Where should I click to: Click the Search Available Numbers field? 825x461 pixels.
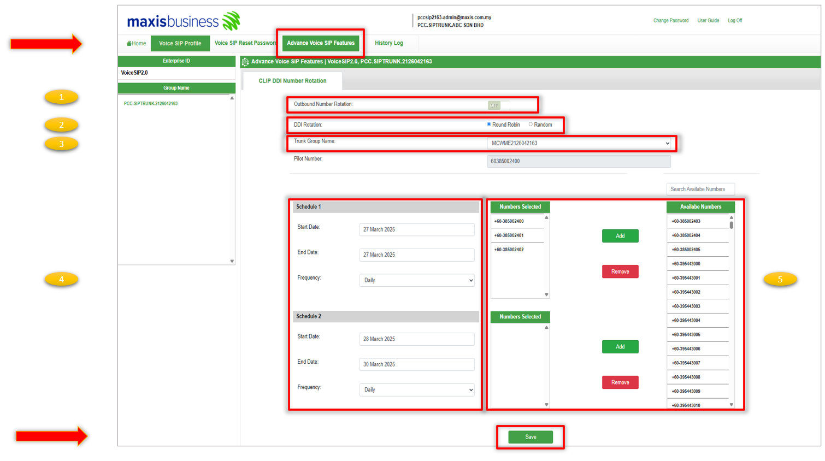click(x=700, y=189)
